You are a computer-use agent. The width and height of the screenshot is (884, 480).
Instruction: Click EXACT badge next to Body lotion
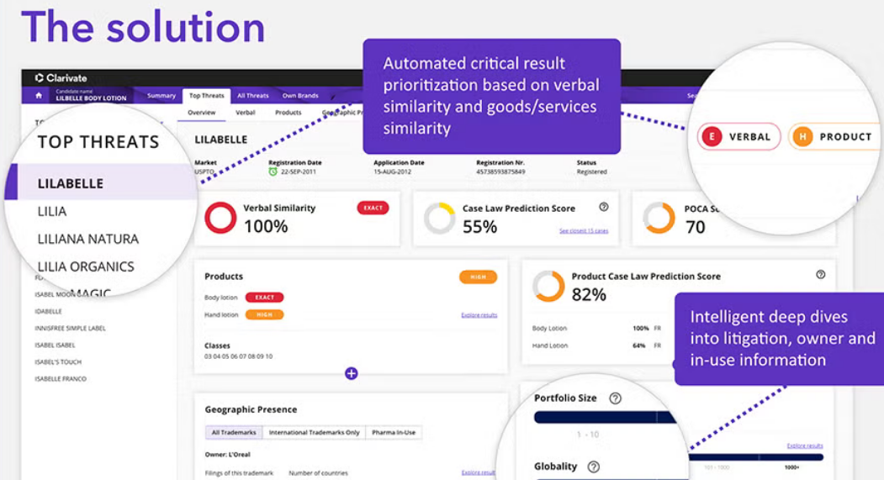(x=264, y=298)
